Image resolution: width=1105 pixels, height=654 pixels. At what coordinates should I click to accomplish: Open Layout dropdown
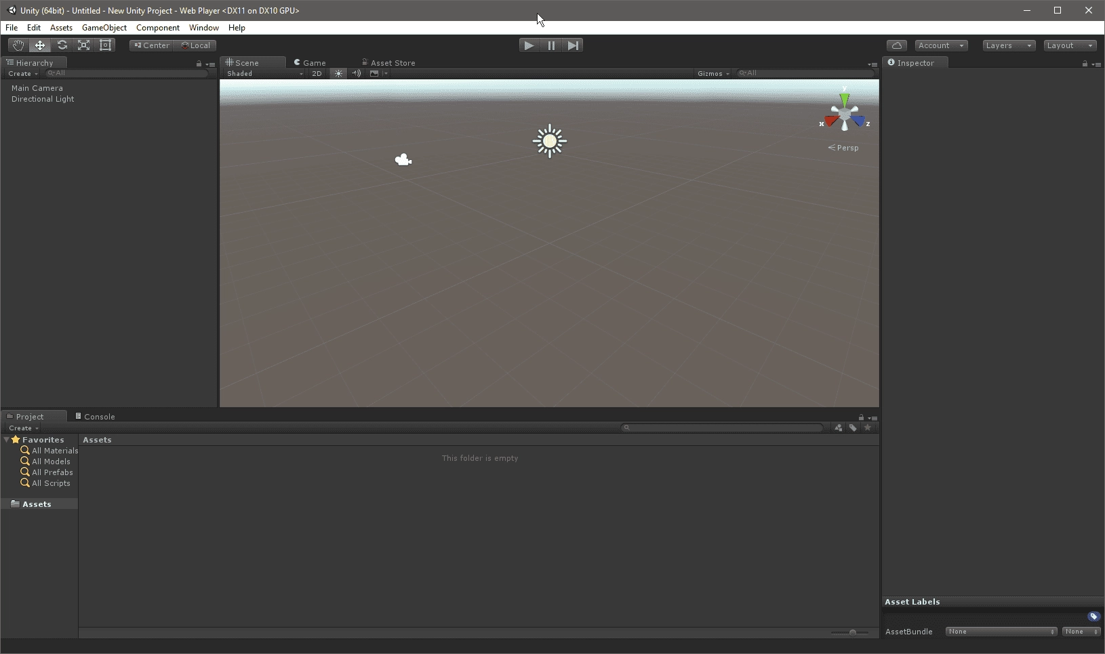(1070, 45)
